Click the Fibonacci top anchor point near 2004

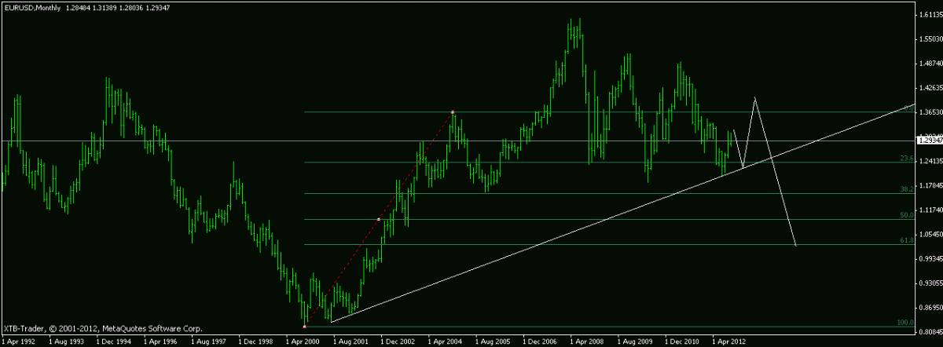click(453, 112)
